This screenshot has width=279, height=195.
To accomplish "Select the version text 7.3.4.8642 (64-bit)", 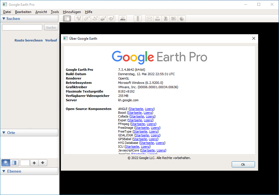I will coord(132,70).
